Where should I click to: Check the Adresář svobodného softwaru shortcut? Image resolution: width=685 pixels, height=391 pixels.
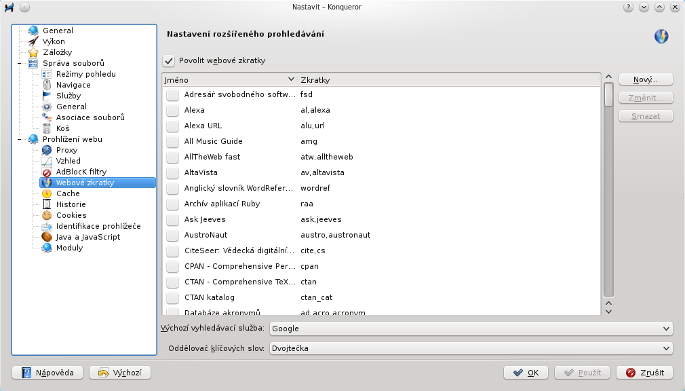[172, 94]
